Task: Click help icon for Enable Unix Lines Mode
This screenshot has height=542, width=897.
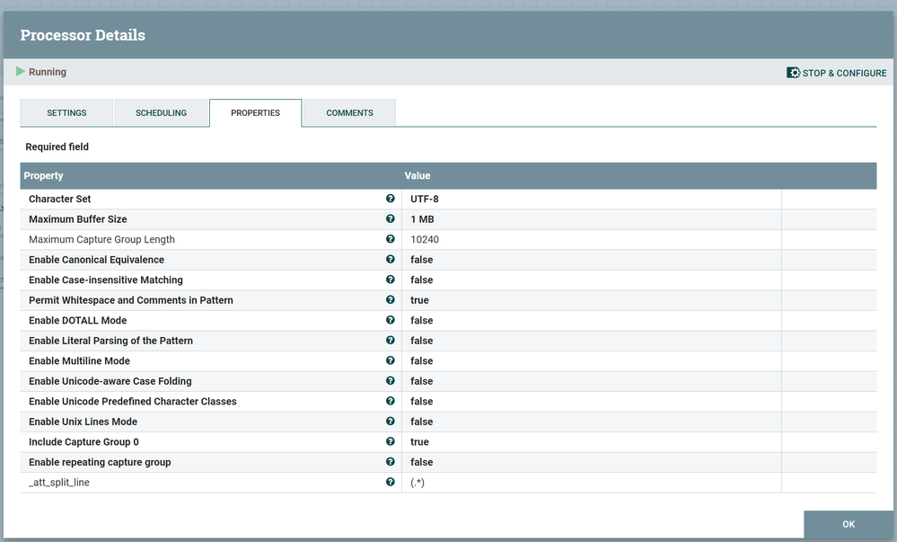Action: (x=391, y=422)
